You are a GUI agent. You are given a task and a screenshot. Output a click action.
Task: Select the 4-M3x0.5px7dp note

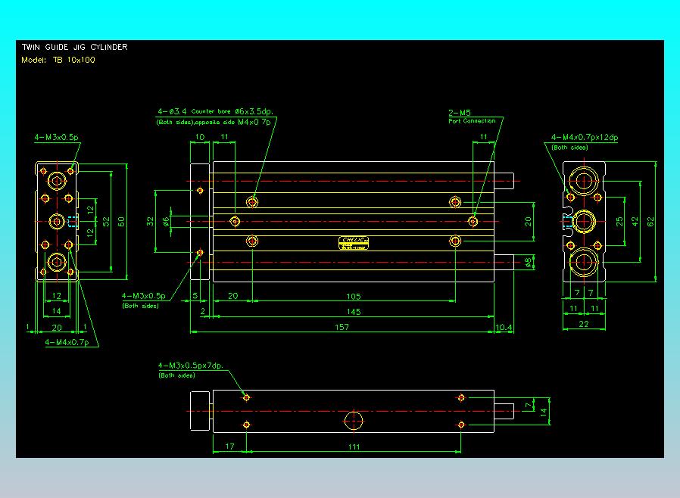[189, 365]
